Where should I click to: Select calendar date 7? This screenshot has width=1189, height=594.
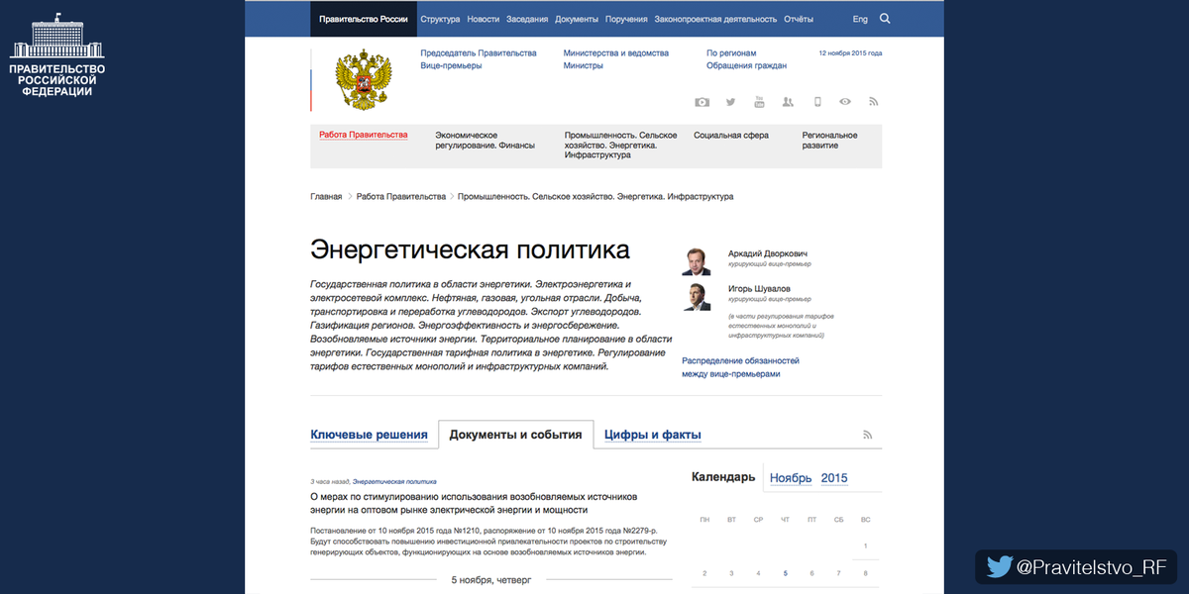839,572
